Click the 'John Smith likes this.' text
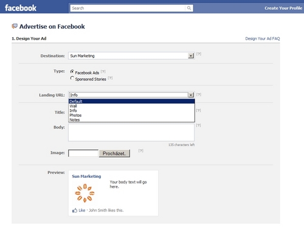The height and width of the screenshot is (229, 304). (106, 210)
